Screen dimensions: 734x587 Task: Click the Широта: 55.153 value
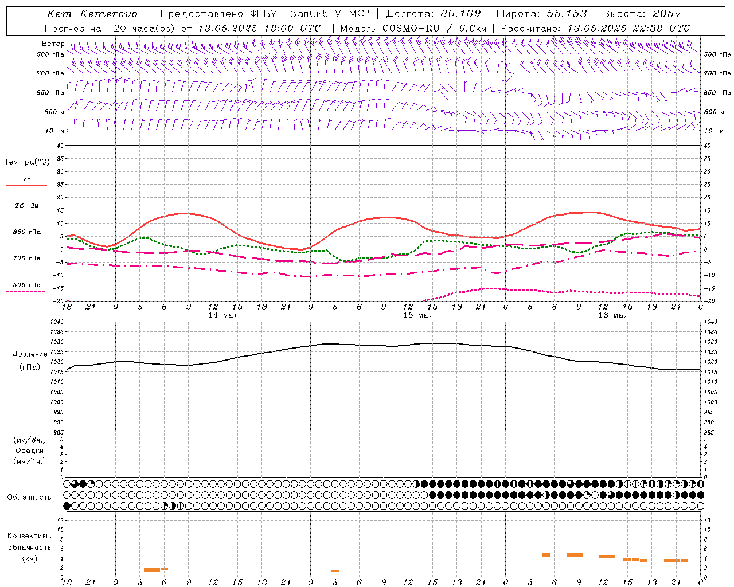pyautogui.click(x=541, y=14)
